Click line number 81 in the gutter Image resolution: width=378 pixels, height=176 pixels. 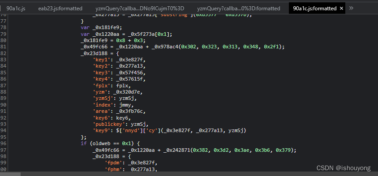coord(3,47)
